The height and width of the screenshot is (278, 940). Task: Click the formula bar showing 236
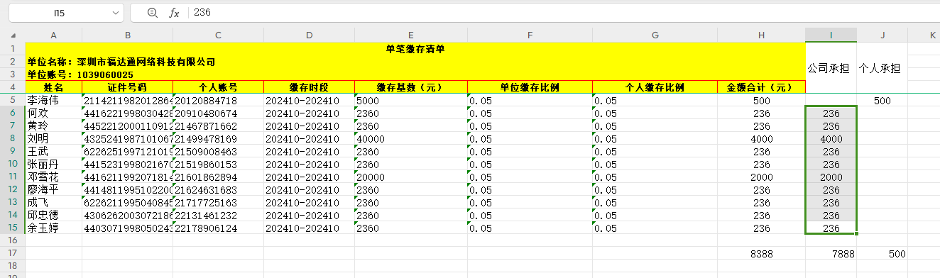pyautogui.click(x=564, y=13)
